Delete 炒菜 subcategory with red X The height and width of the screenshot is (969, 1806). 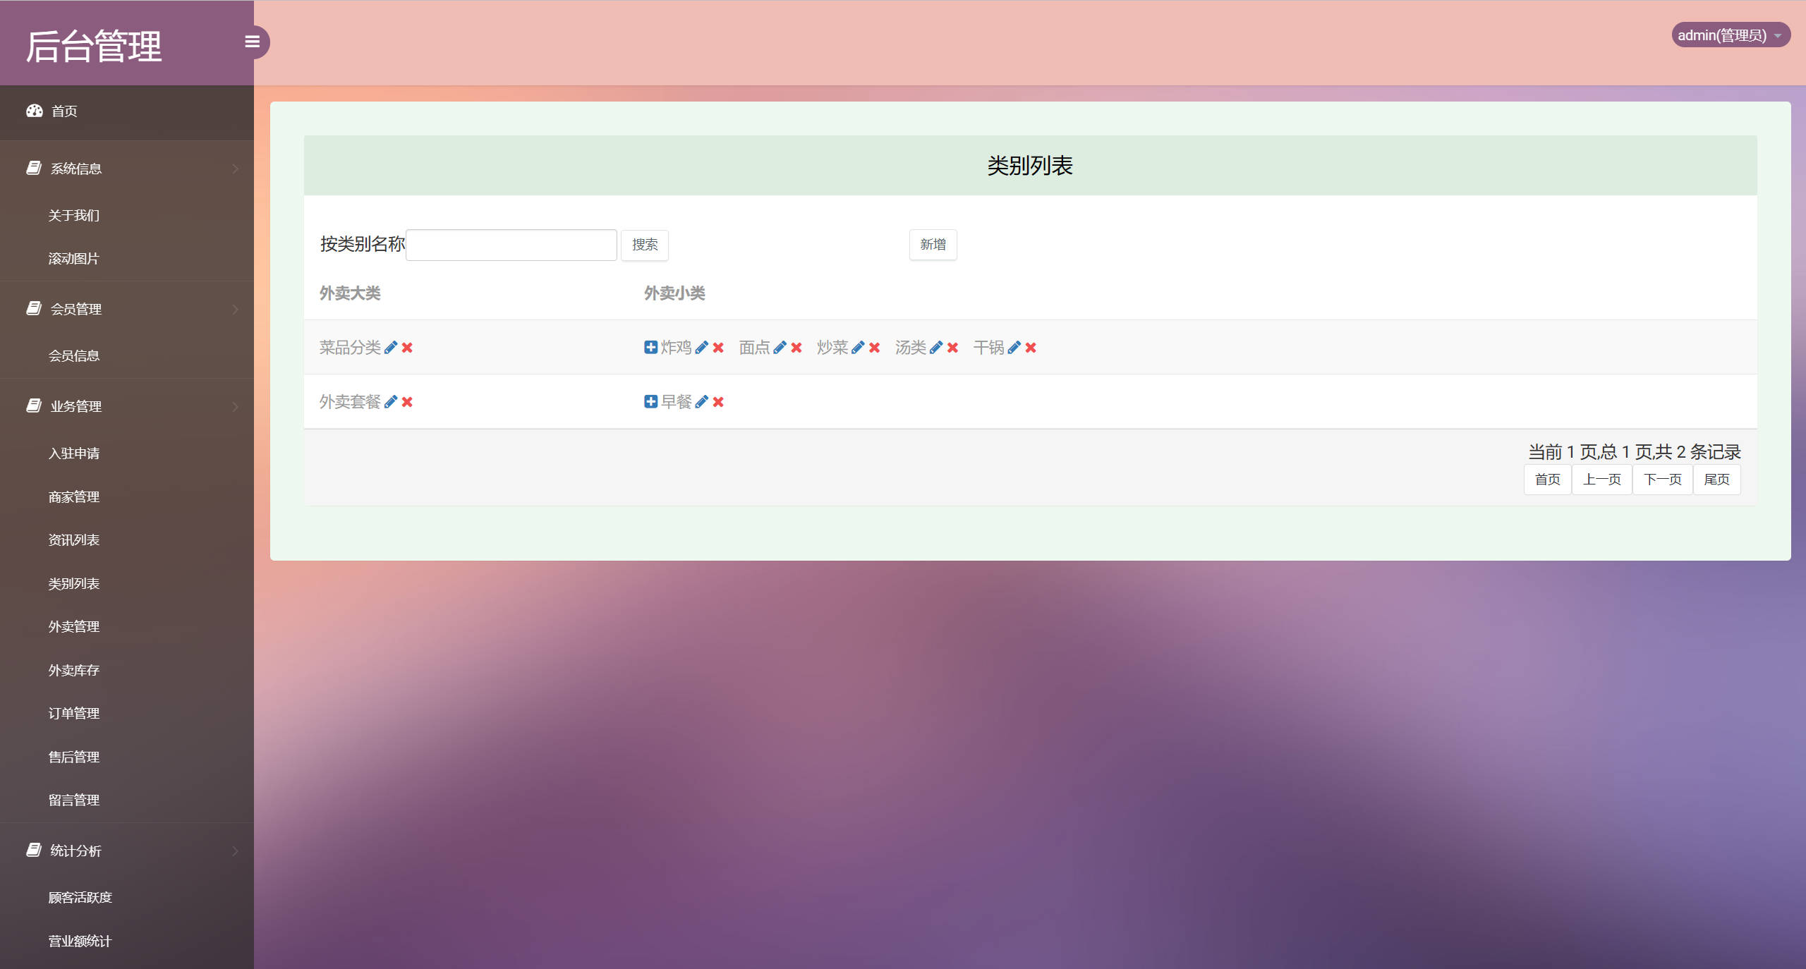point(875,348)
